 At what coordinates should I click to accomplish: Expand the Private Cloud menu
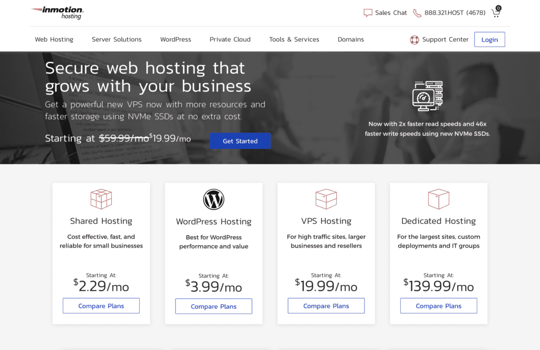230,40
